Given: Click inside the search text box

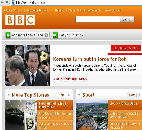Looking at the screenshot, I should [98, 19].
